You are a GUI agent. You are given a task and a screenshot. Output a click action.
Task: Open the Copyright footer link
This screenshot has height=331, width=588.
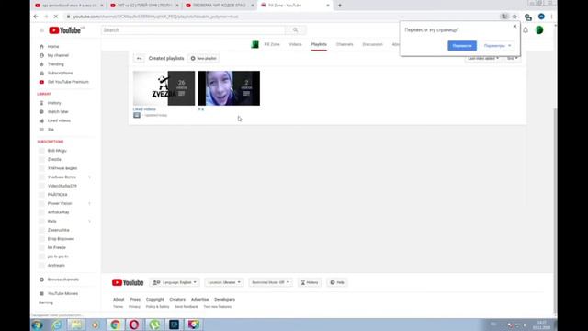[155, 300]
